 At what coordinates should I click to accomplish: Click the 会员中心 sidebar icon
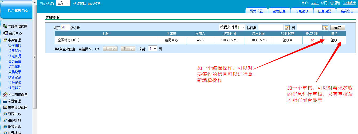pos(5,33)
